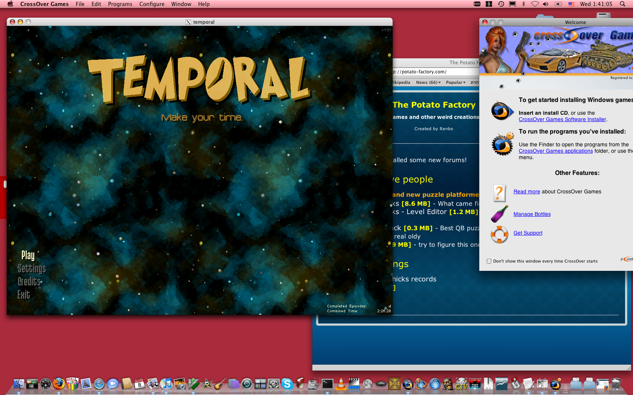
Task: Open DOSBox from the dock
Action: 394,384
